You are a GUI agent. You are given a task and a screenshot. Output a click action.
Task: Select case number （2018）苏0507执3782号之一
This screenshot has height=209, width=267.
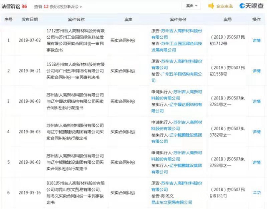pos(227,132)
